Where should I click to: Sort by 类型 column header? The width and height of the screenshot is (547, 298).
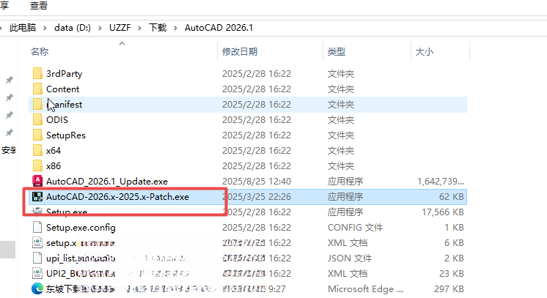click(337, 51)
